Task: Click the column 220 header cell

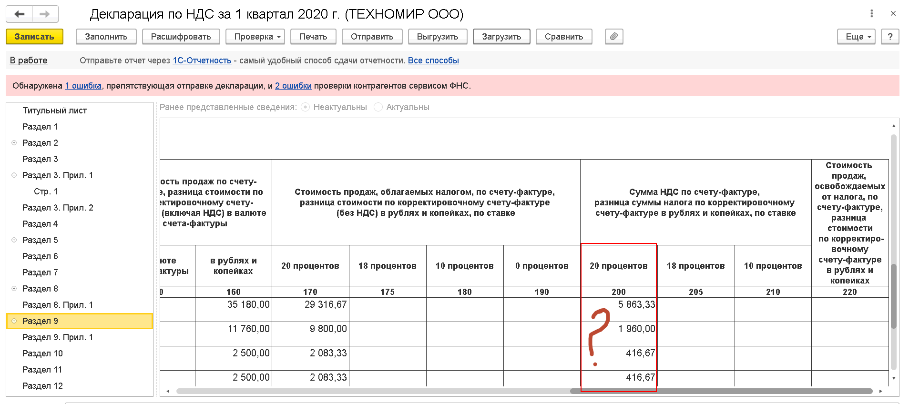Action: point(850,292)
